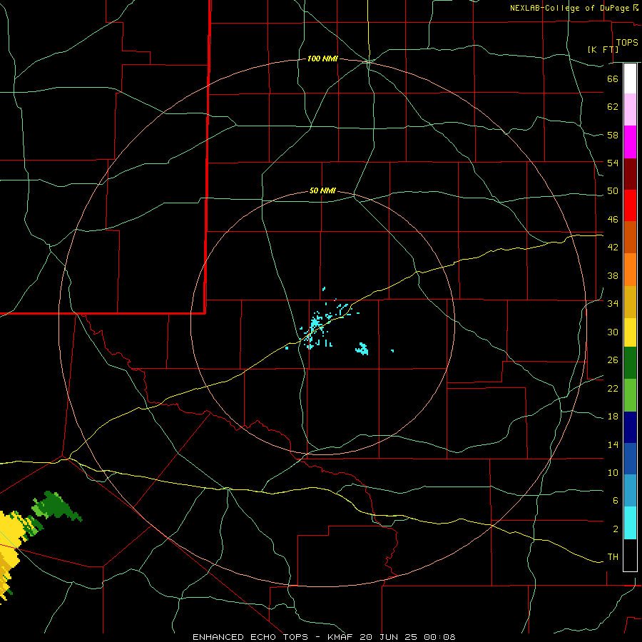Click the dark green 30 kft swatch

[630, 363]
